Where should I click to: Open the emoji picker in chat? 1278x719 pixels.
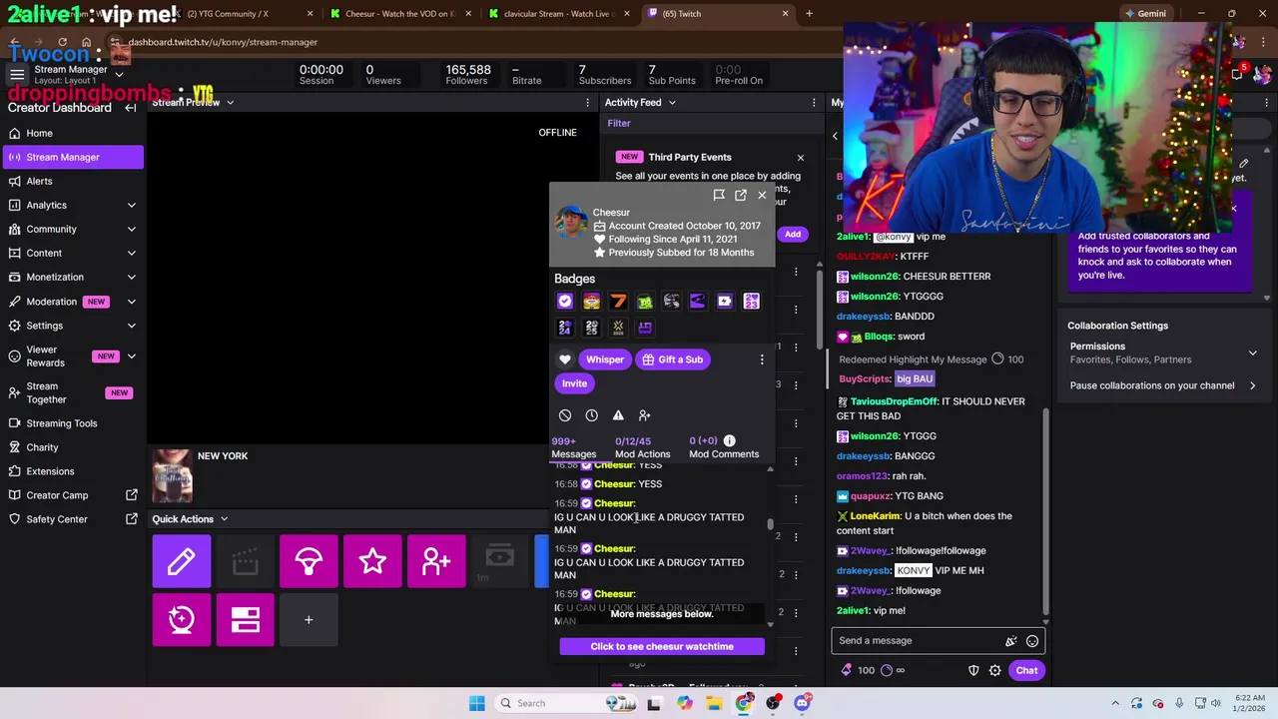1032,641
